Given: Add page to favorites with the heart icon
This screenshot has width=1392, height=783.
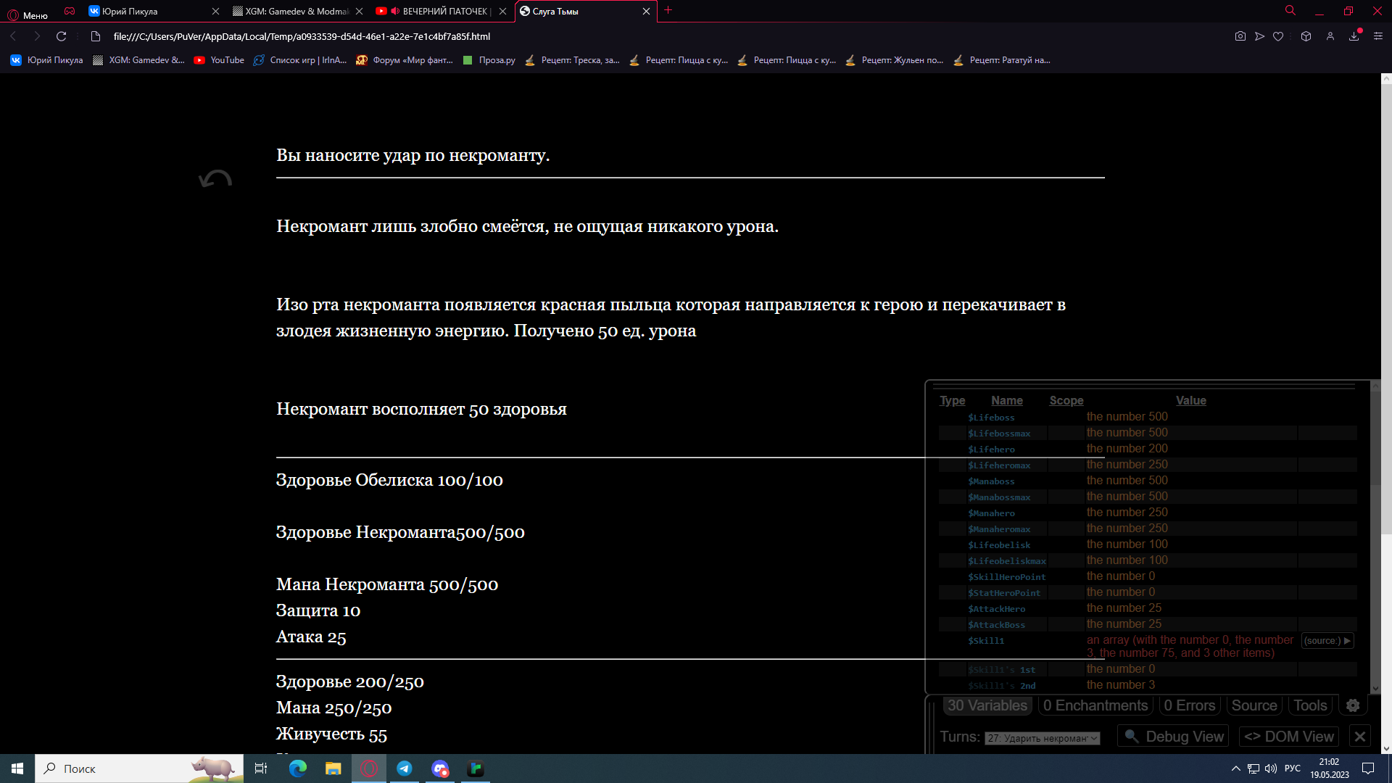Looking at the screenshot, I should coord(1278,36).
